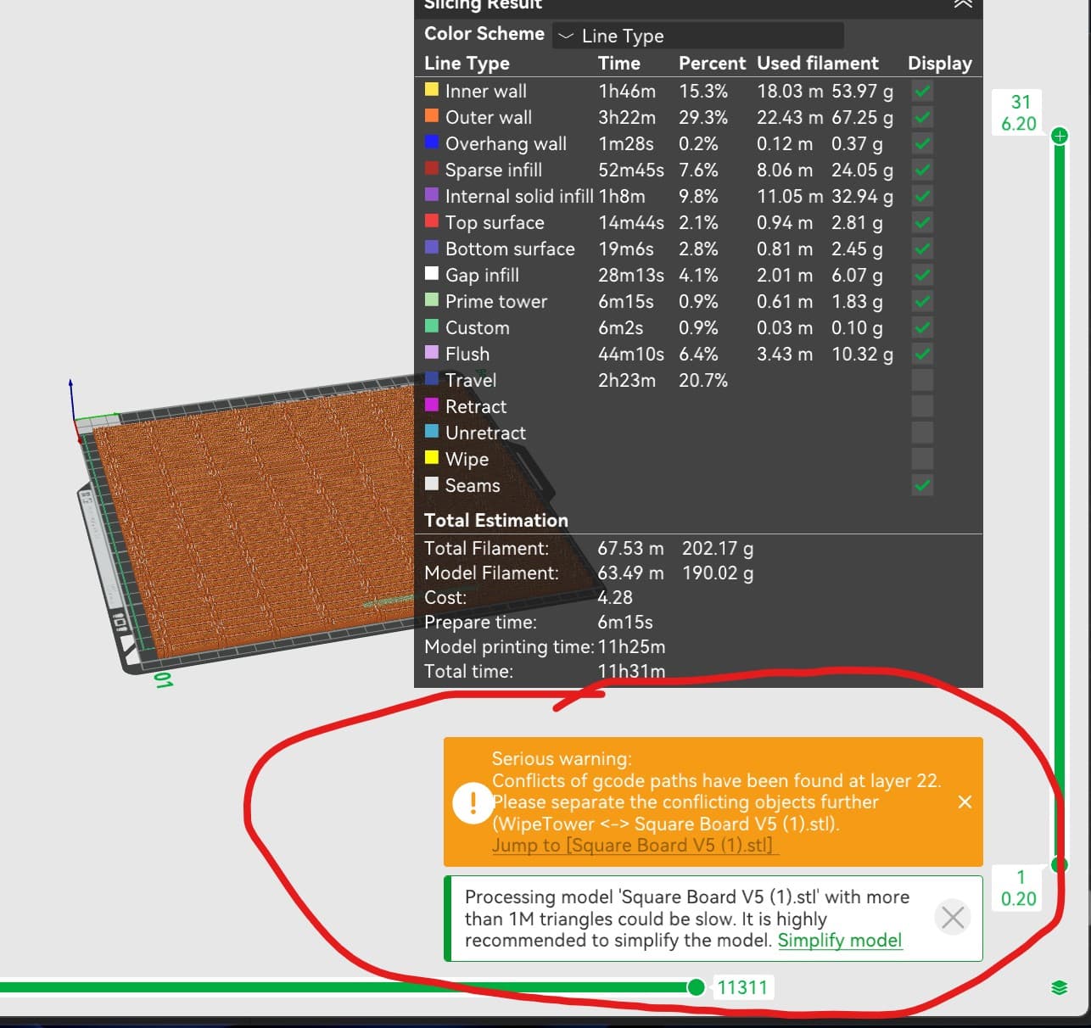Click the Inner wall yellow color swatch
1091x1028 pixels.
click(x=432, y=89)
